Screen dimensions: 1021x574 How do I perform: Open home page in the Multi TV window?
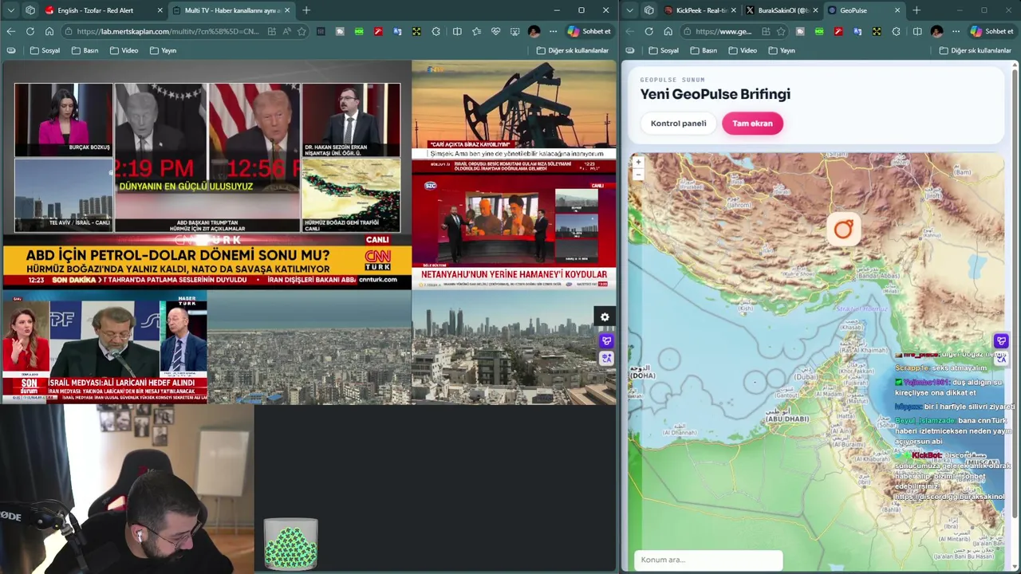pos(49,31)
